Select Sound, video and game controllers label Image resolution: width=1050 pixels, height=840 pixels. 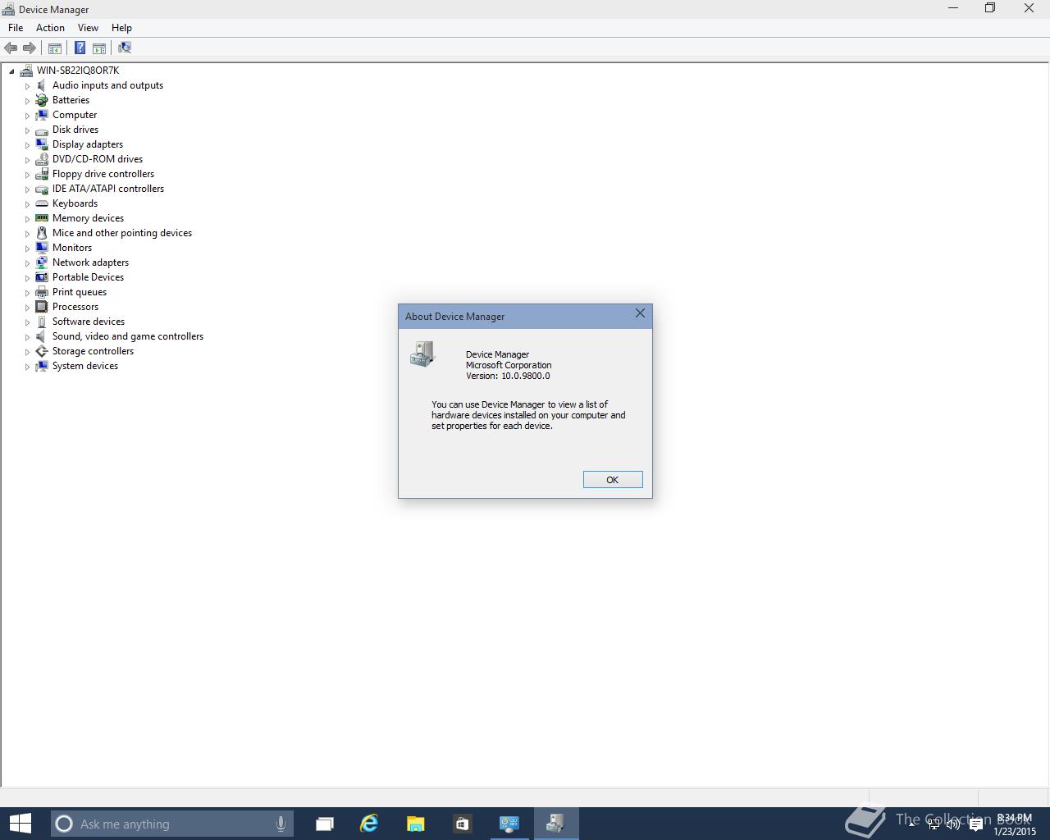click(128, 336)
